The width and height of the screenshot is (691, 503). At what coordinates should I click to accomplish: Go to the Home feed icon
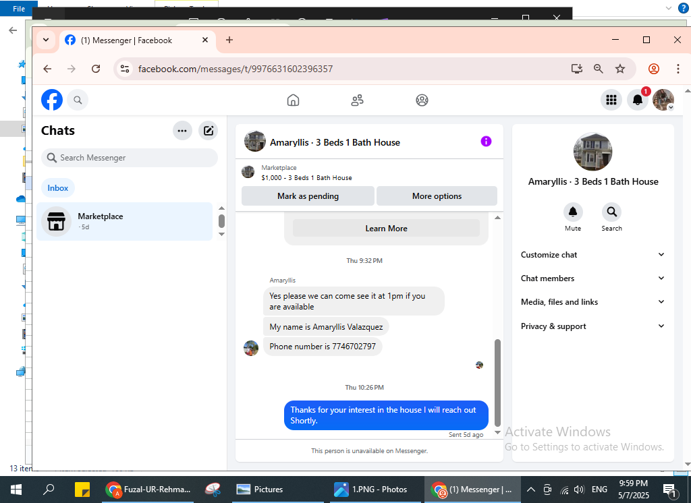293,100
